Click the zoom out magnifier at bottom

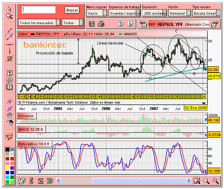pos(206,181)
